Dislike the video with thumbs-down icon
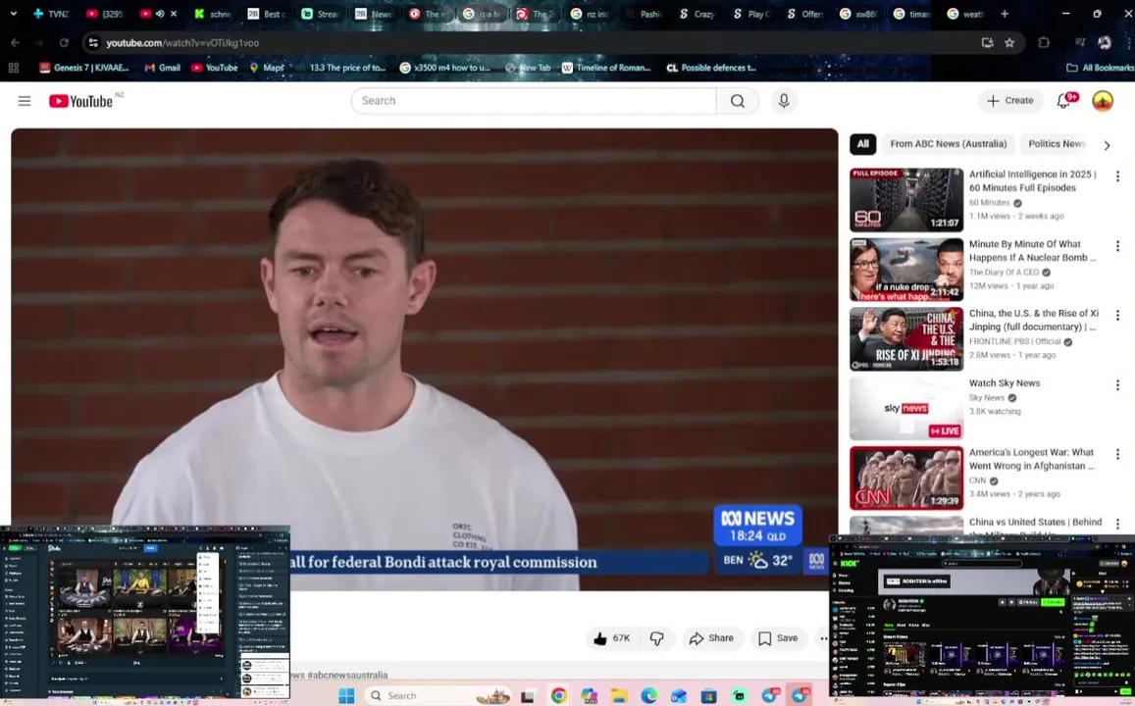This screenshot has height=706, width=1135. (656, 638)
